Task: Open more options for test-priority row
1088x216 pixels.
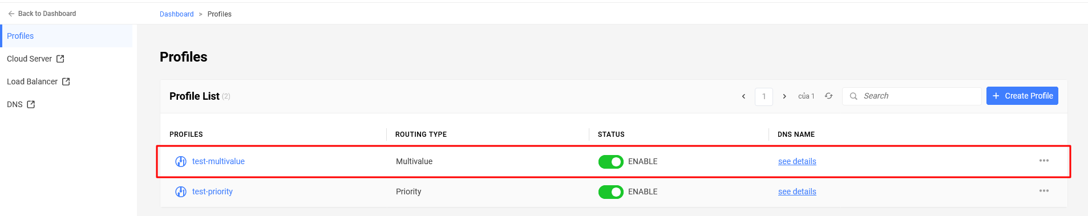Action: point(1044,191)
